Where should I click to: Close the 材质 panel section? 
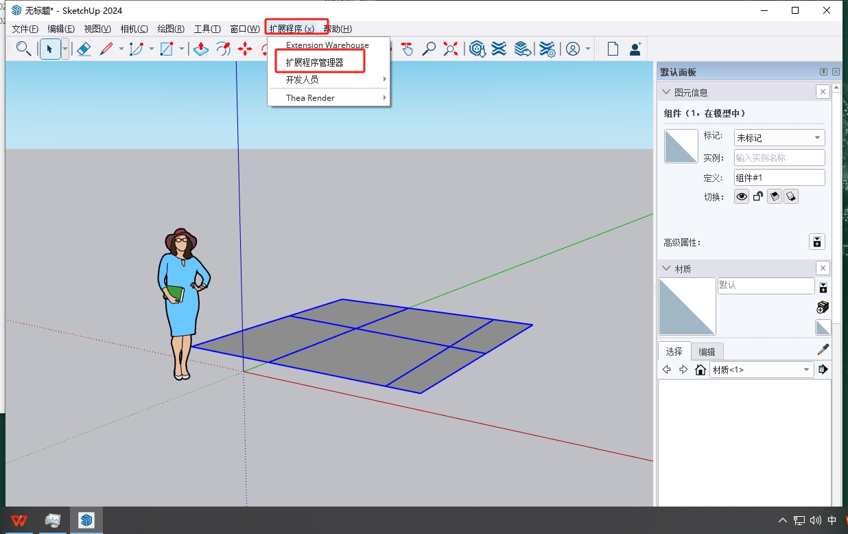point(823,268)
